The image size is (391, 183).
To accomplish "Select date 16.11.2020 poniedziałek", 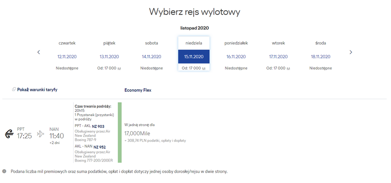I will click(236, 57).
